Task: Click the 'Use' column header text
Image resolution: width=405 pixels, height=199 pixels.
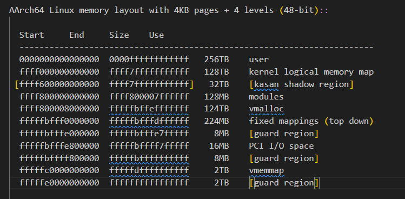Action: coord(156,35)
